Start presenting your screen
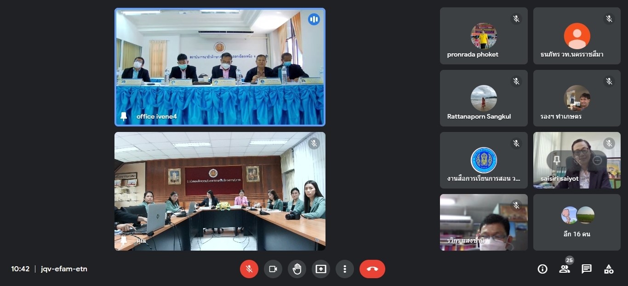 click(321, 269)
